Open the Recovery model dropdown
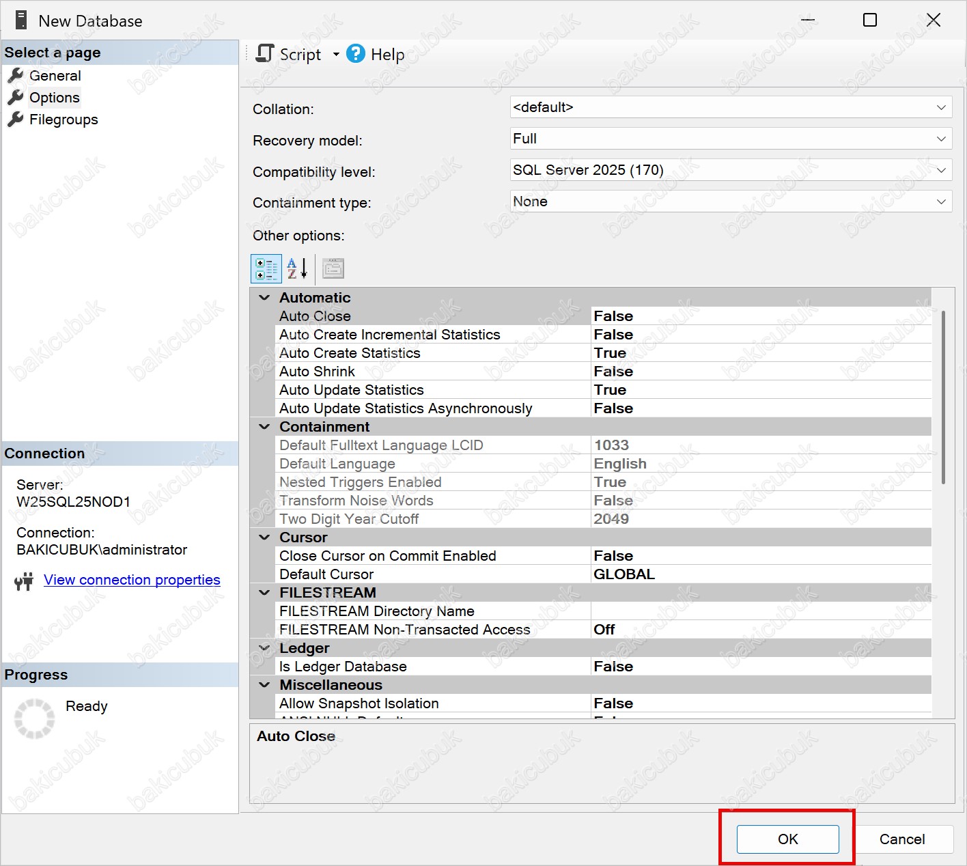This screenshot has height=866, width=967. point(940,139)
